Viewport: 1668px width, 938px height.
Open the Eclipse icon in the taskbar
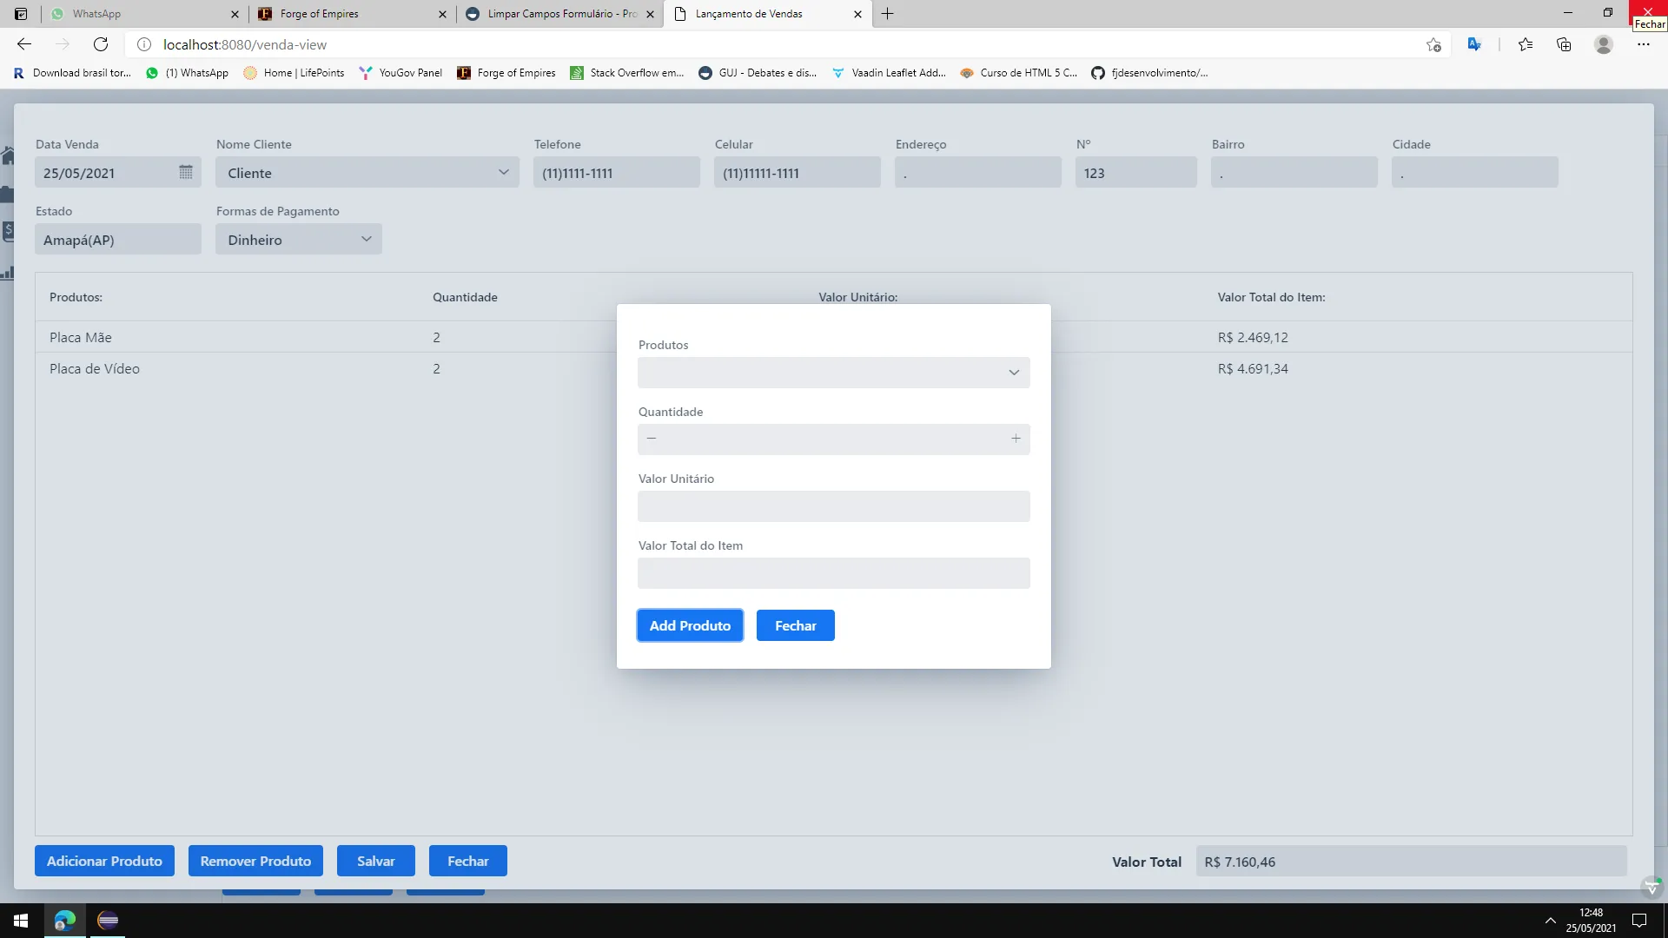108,920
